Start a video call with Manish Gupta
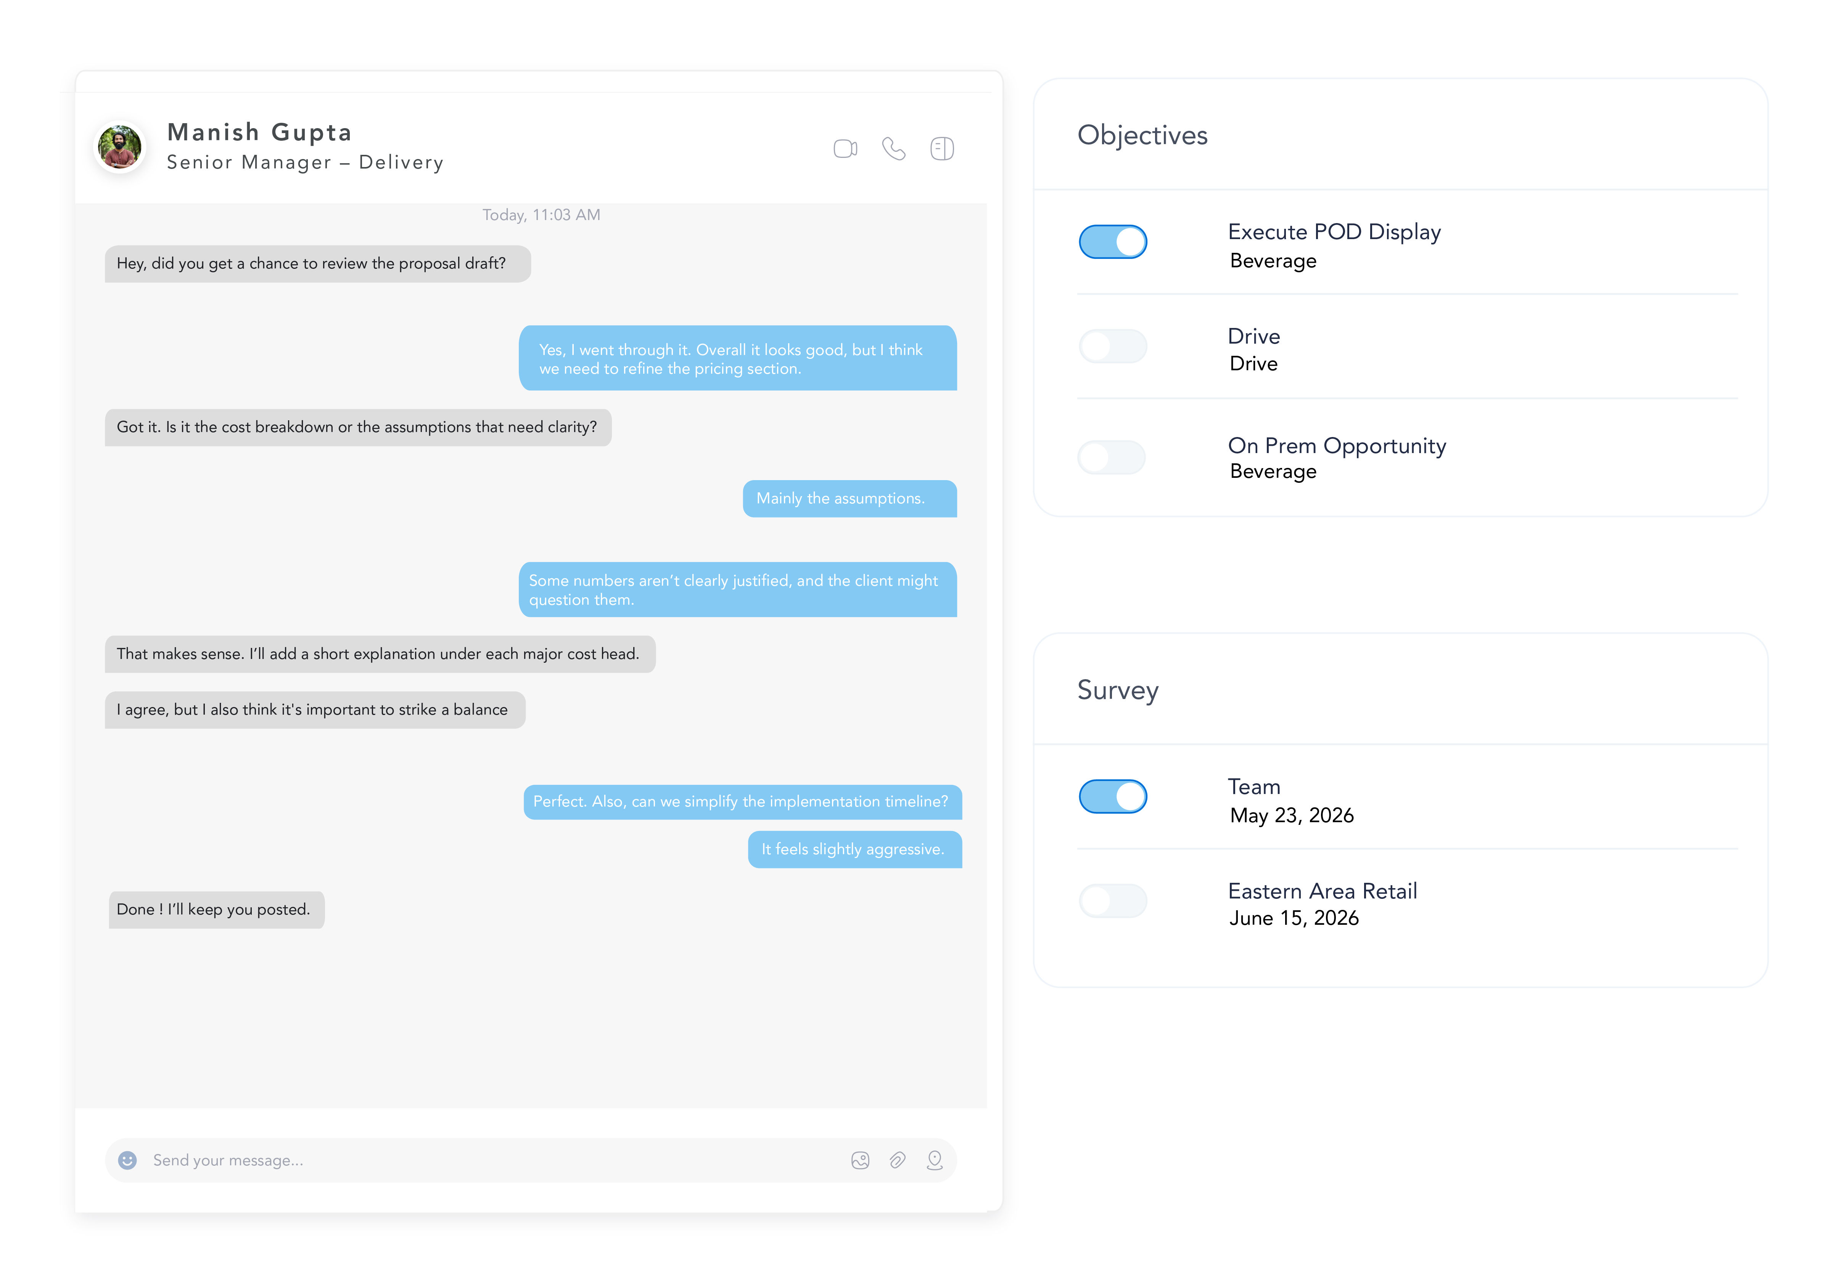This screenshot has width=1831, height=1284. click(x=845, y=149)
